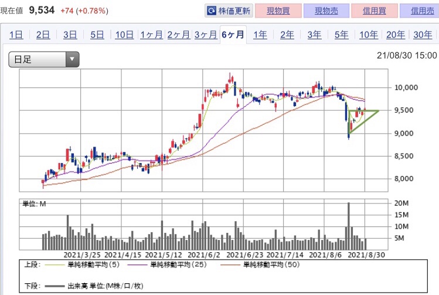Show the 20年 chart range
This screenshot has height=295, width=439.
click(x=396, y=35)
